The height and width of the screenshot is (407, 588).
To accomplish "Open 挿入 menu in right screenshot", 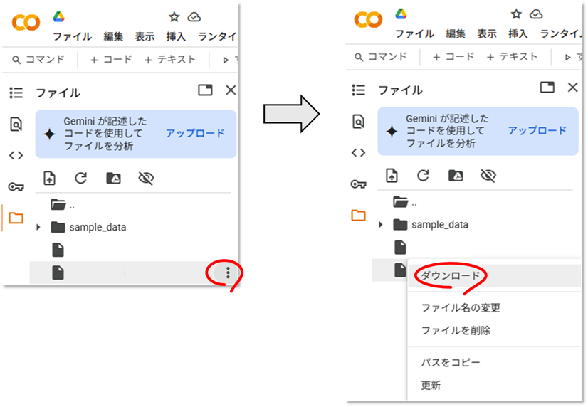I will (x=518, y=34).
